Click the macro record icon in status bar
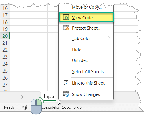 click(x=24, y=107)
